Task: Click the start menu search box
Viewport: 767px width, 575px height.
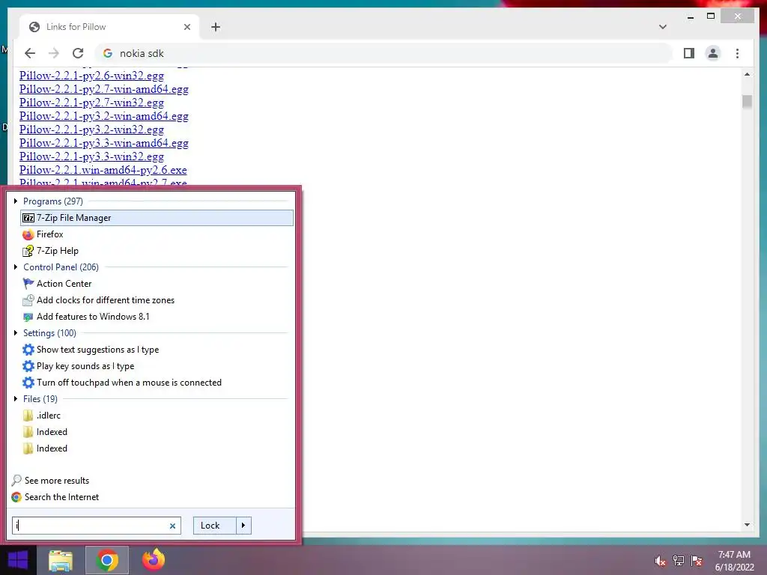Action: click(97, 526)
